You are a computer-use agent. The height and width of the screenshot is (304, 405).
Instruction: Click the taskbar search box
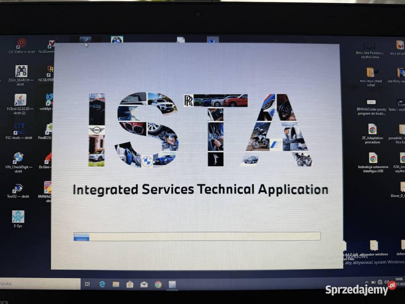coord(40,284)
